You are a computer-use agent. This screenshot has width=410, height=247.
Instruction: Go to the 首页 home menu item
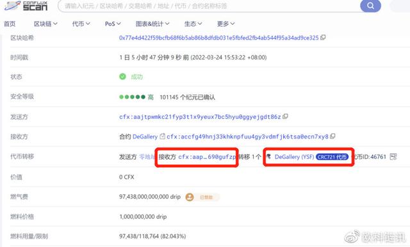tap(10, 24)
